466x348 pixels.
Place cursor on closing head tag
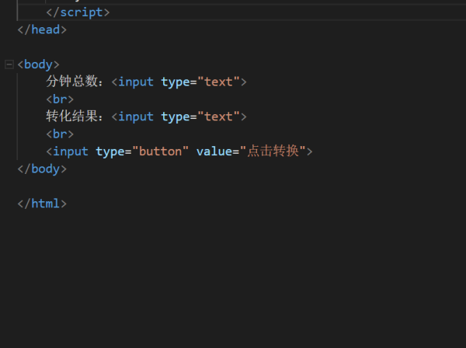pos(42,30)
